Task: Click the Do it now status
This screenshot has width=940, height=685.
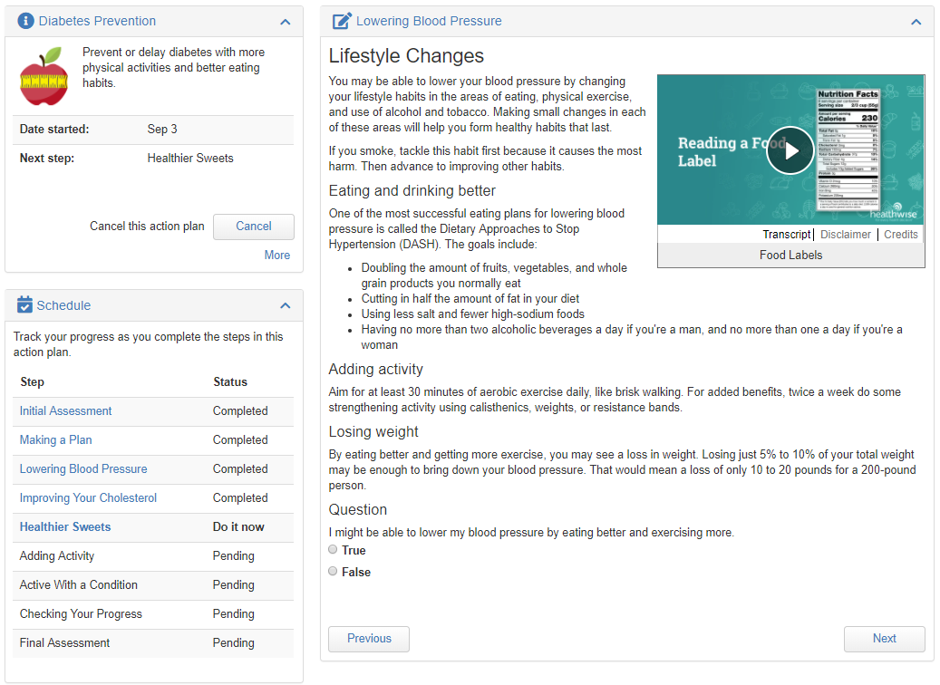Action: [238, 526]
